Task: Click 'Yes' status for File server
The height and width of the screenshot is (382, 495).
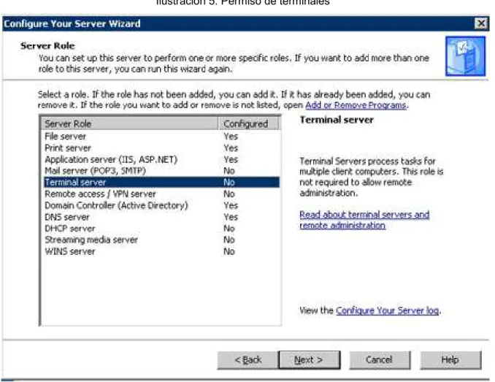Action: pos(231,137)
